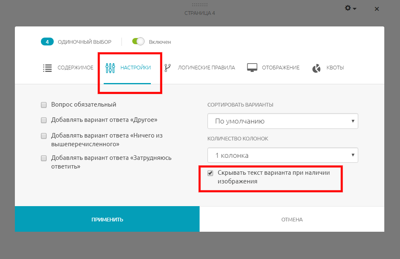Click the sliders icon for Настройки
Viewport: 400px width, 259px height.
tap(110, 68)
